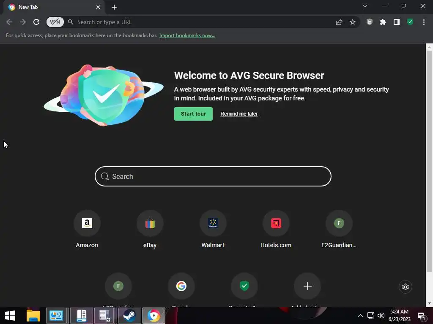Close the New Tab tab
The height and width of the screenshot is (324, 433).
[98, 7]
